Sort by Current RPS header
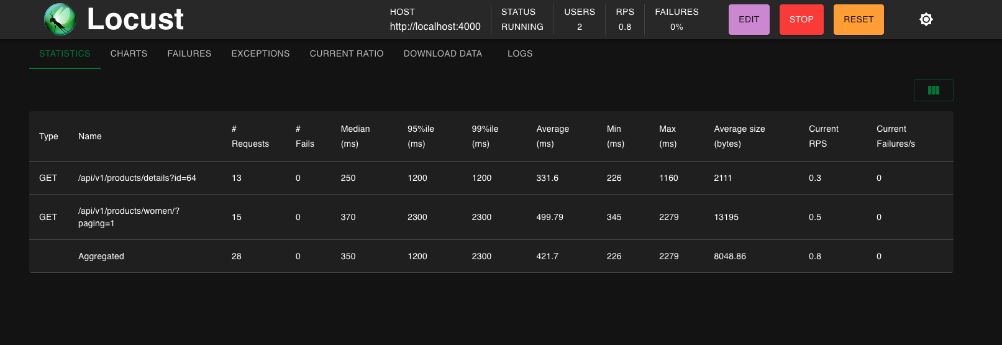1002x345 pixels. point(824,136)
